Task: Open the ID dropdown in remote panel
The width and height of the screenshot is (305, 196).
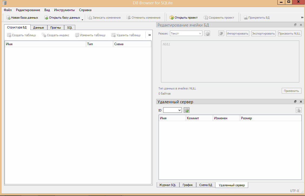Action: point(172,110)
